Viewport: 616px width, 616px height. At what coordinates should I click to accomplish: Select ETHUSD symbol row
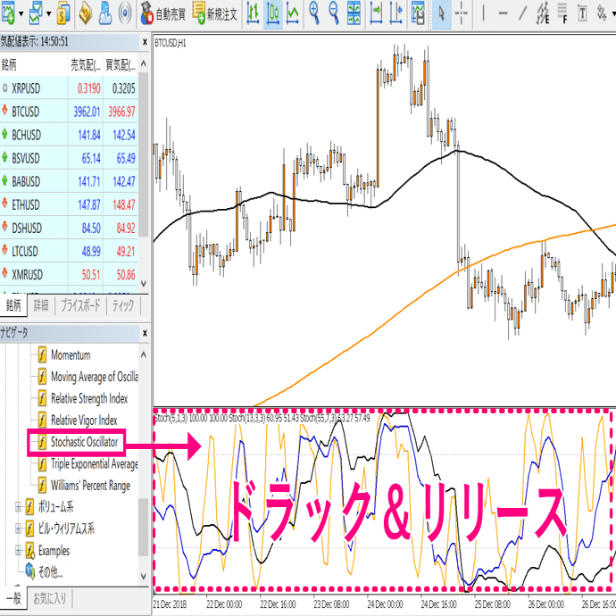[69, 204]
